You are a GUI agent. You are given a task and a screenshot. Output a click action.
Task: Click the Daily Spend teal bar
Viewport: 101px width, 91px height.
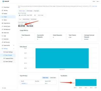click(62, 58)
